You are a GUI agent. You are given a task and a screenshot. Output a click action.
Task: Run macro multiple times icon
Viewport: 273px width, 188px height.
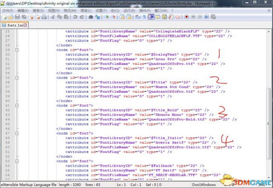206,17
